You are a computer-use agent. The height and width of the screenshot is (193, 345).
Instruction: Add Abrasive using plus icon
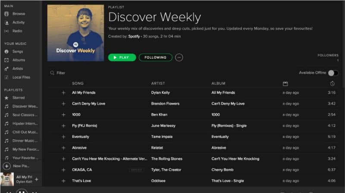63,148
